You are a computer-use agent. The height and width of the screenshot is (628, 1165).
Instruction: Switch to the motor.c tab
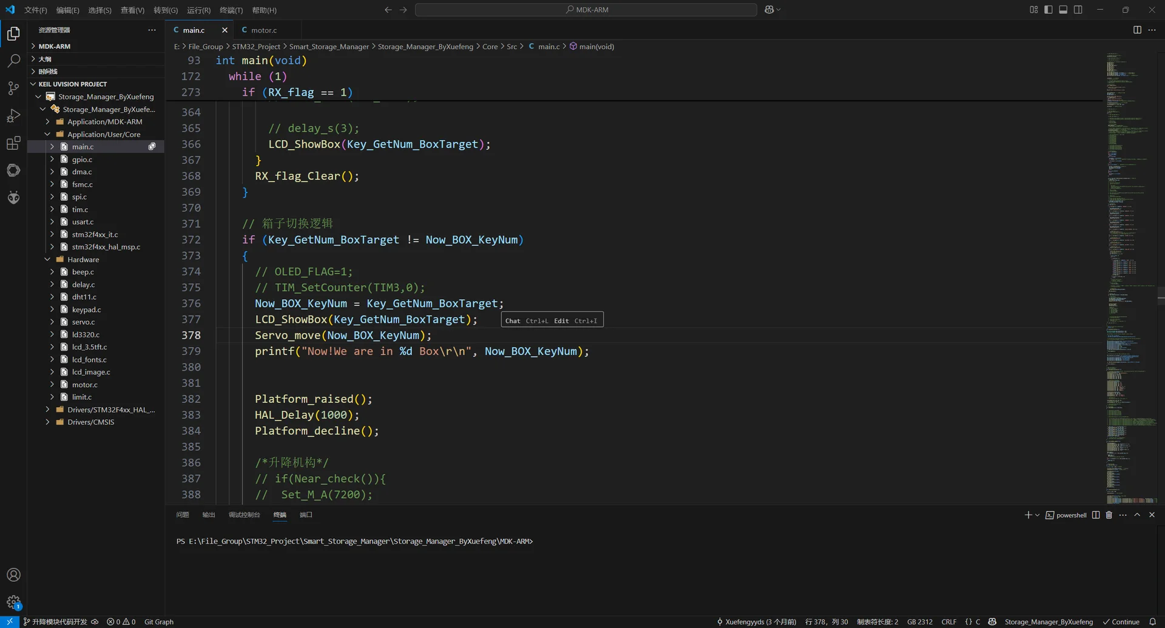(x=263, y=30)
